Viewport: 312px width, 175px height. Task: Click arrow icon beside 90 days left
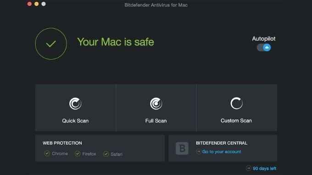coord(249,168)
